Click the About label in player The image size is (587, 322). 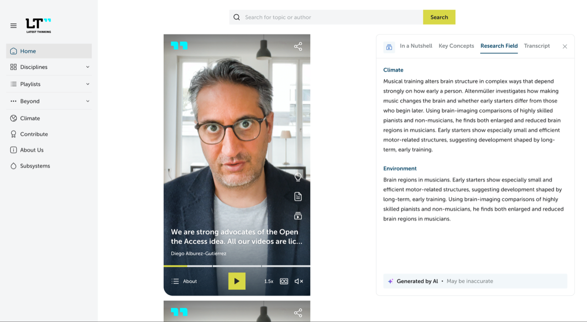pos(190,281)
